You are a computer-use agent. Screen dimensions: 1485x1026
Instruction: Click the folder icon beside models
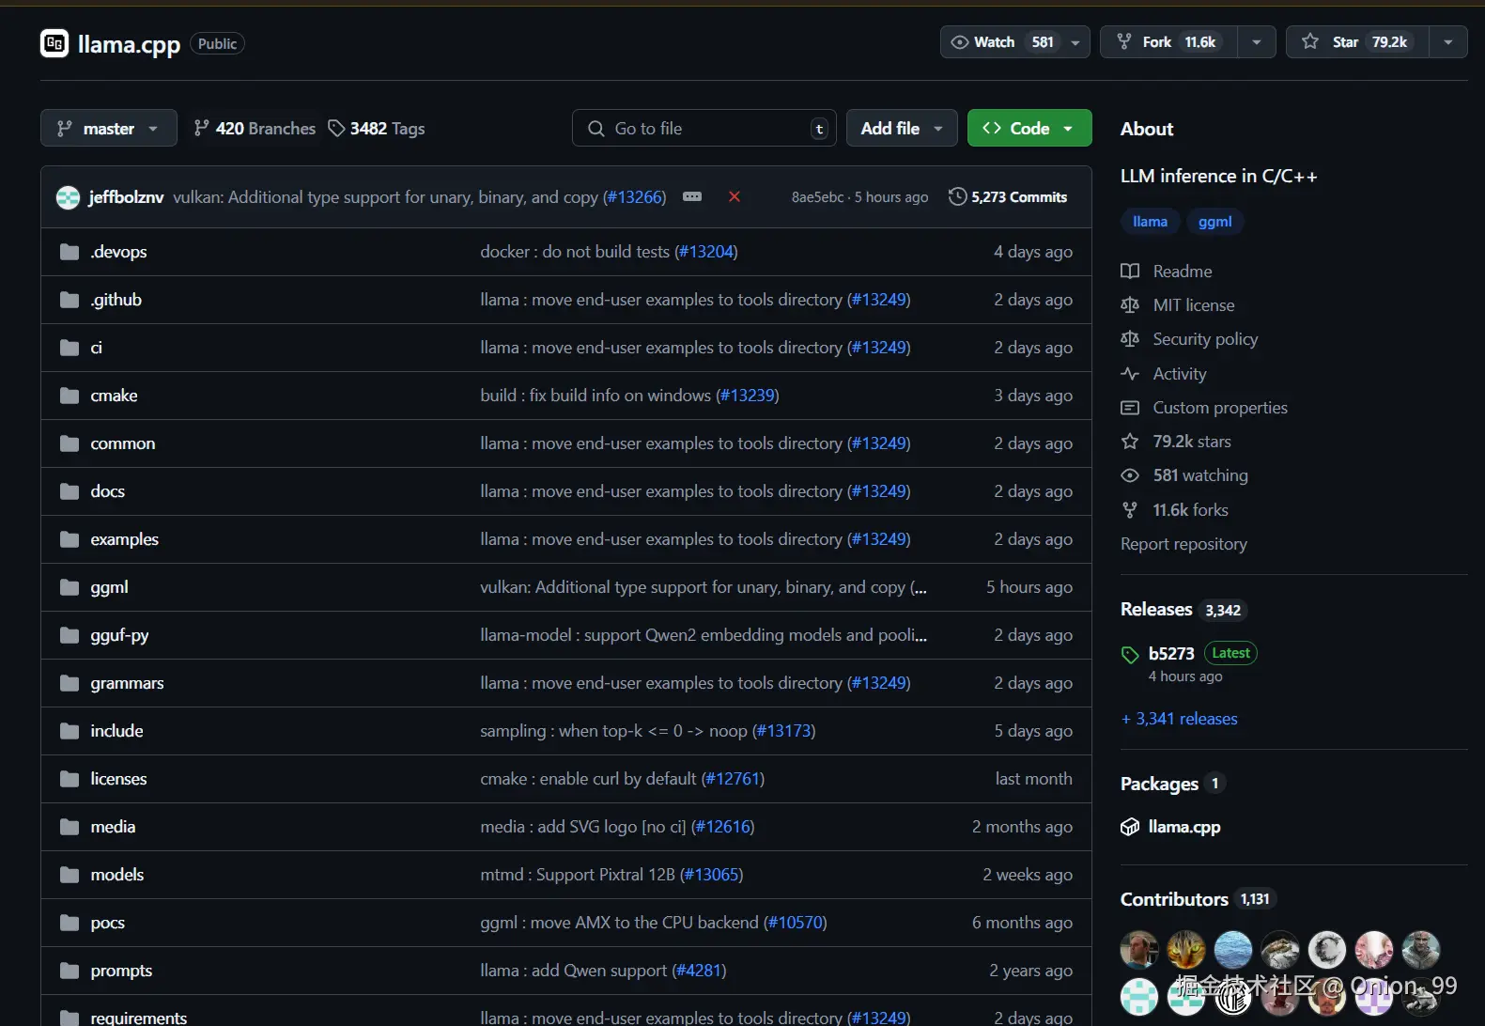pyautogui.click(x=70, y=875)
